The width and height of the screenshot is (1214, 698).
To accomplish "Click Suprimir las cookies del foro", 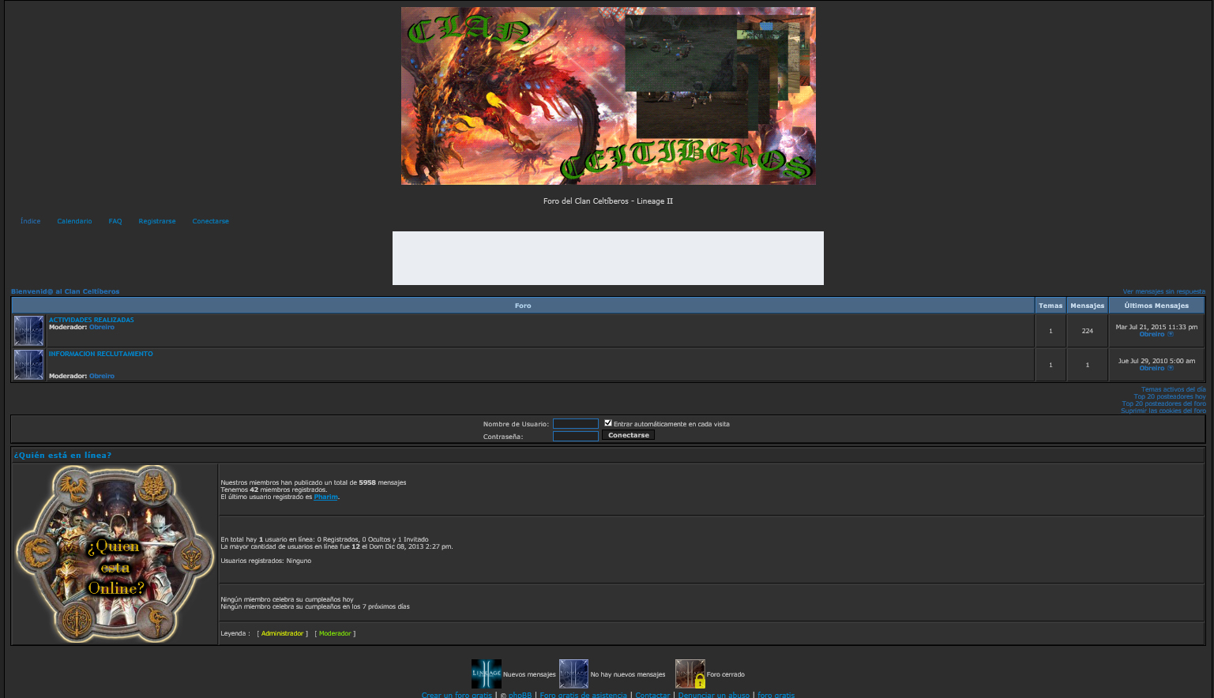I will pos(1163,411).
